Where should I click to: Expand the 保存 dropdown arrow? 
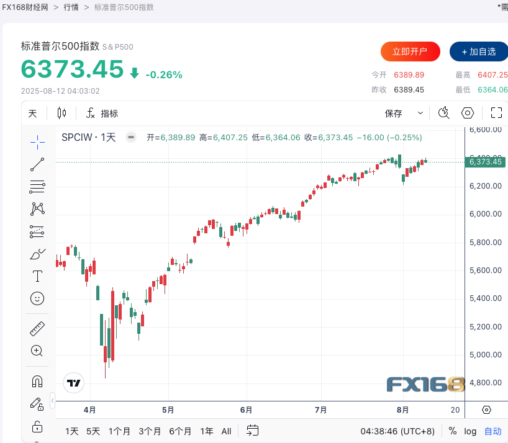420,114
